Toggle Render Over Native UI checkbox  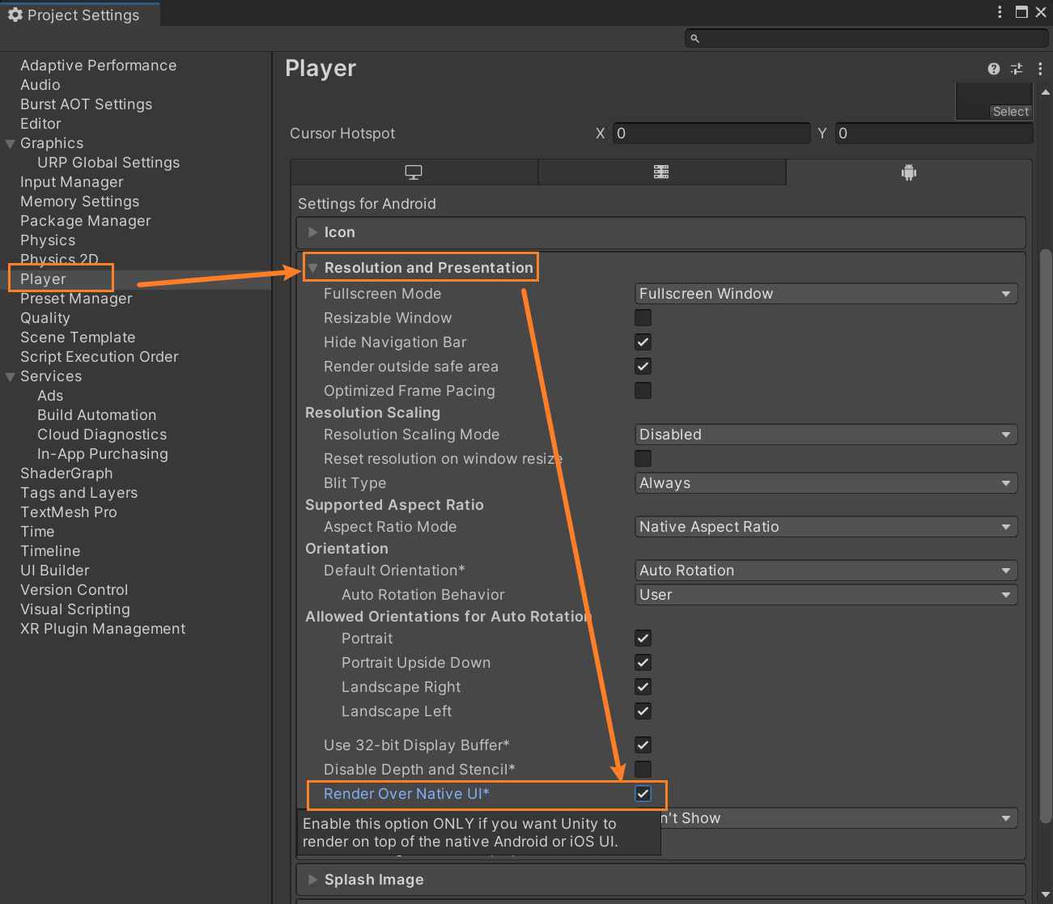point(643,794)
